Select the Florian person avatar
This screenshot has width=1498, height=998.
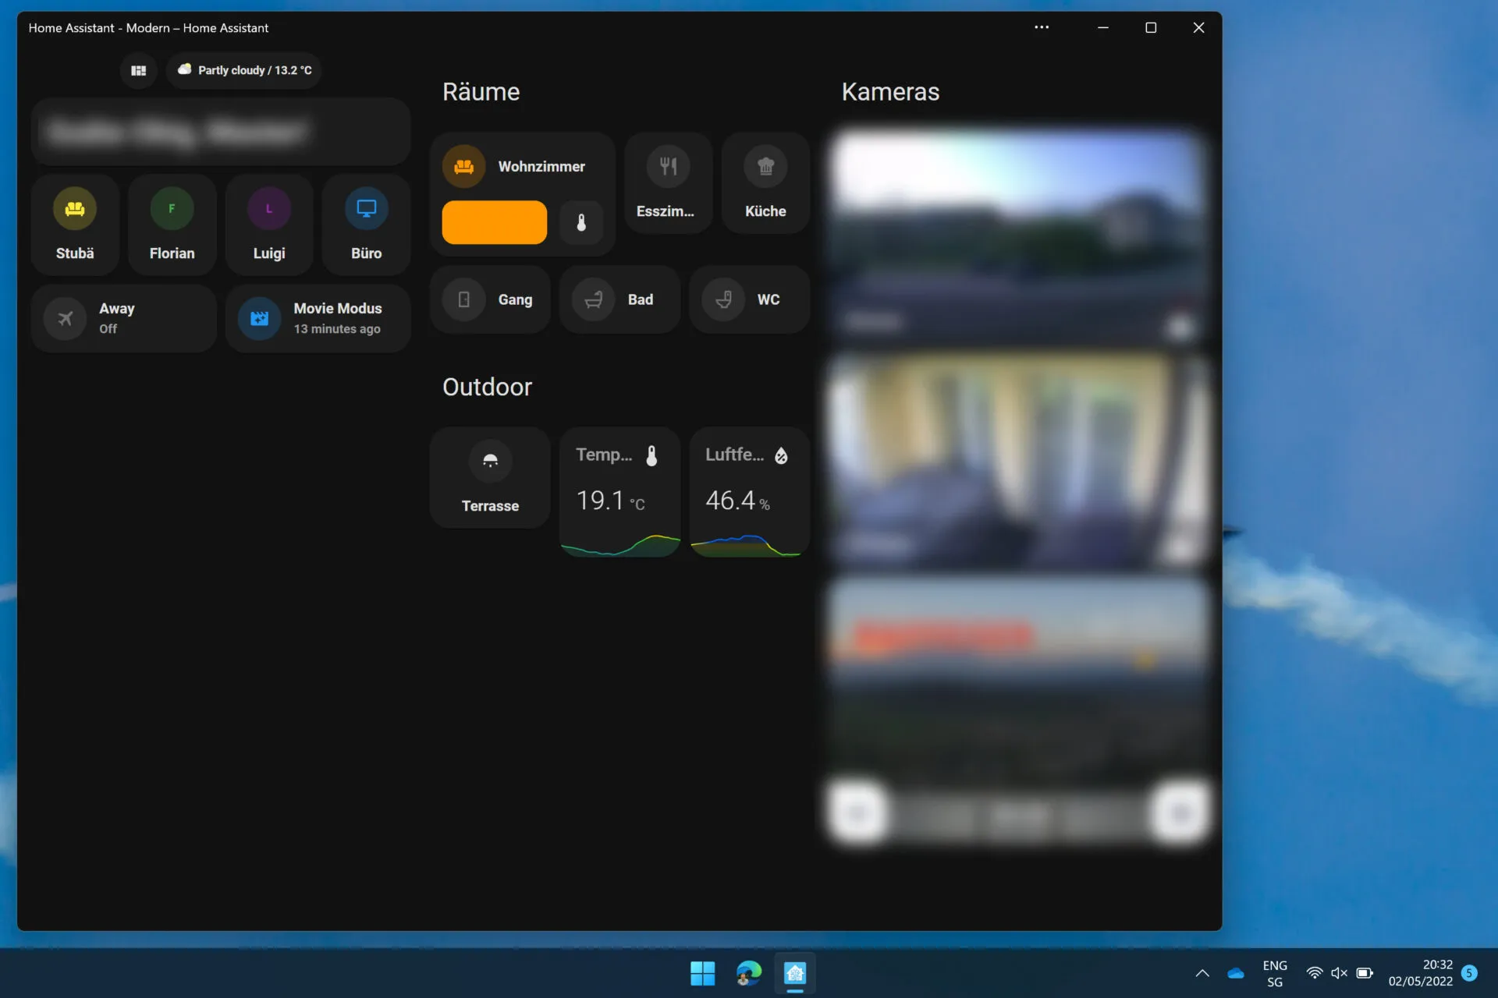tap(172, 208)
